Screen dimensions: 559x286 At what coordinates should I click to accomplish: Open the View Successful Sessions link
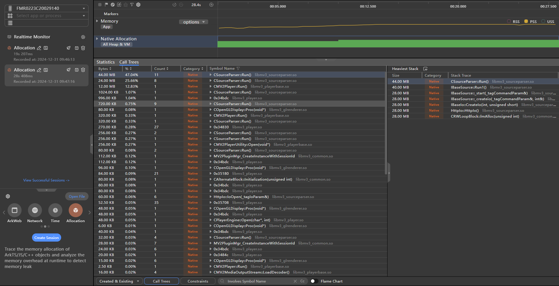coord(46,180)
